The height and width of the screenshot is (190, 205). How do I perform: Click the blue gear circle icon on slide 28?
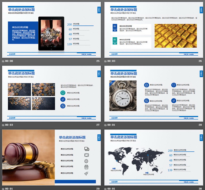(x=146, y=85)
